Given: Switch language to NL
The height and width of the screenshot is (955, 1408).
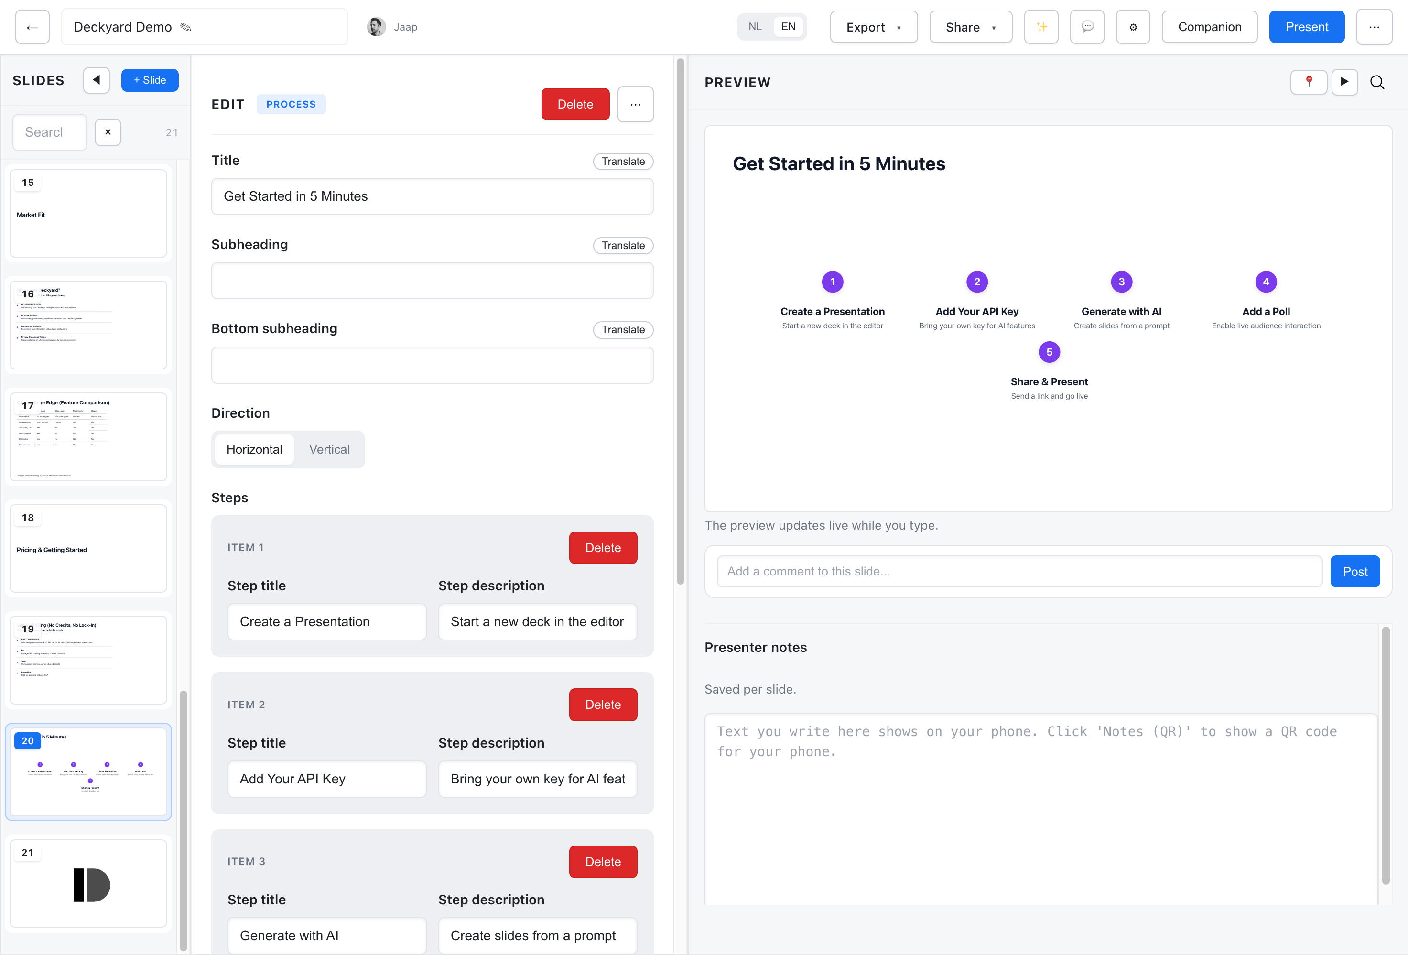Looking at the screenshot, I should [x=755, y=27].
